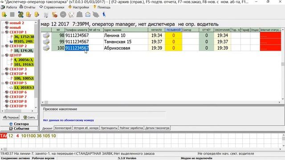Switch to the Дисконт tab
Screen dimensions: 285x160
[47, 128]
